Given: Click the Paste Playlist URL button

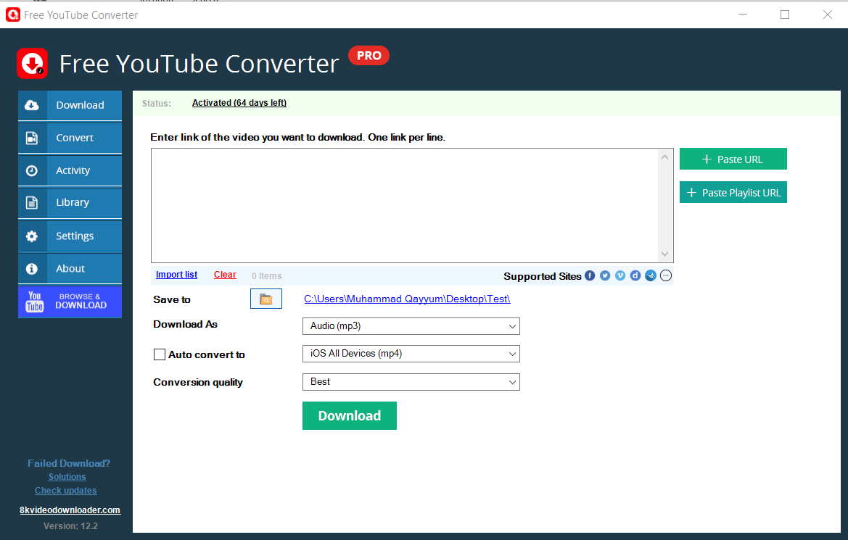Looking at the screenshot, I should (x=733, y=192).
